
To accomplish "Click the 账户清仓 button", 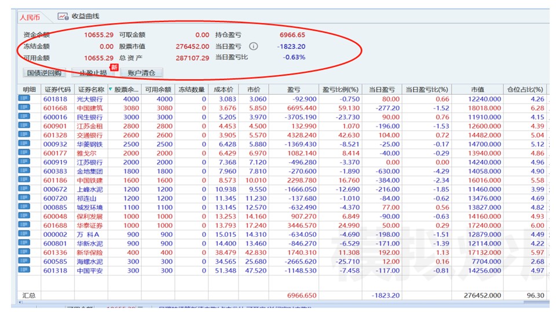I will (x=141, y=73).
